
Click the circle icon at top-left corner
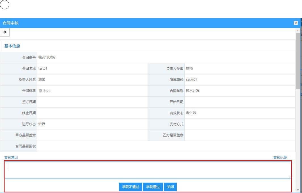[5, 5]
